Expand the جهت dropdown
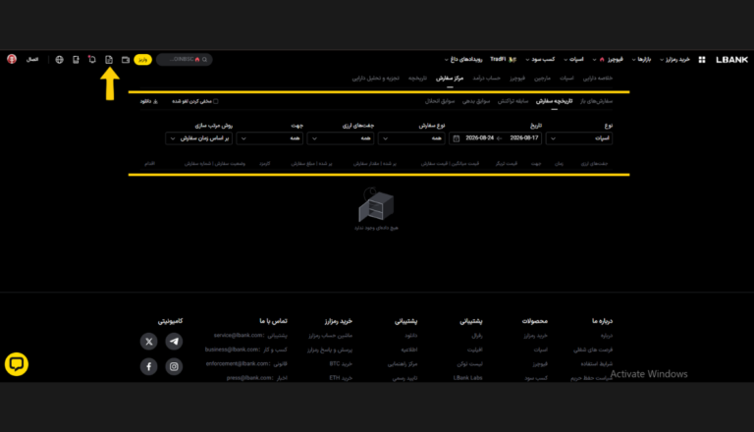The image size is (754, 432). pos(270,138)
